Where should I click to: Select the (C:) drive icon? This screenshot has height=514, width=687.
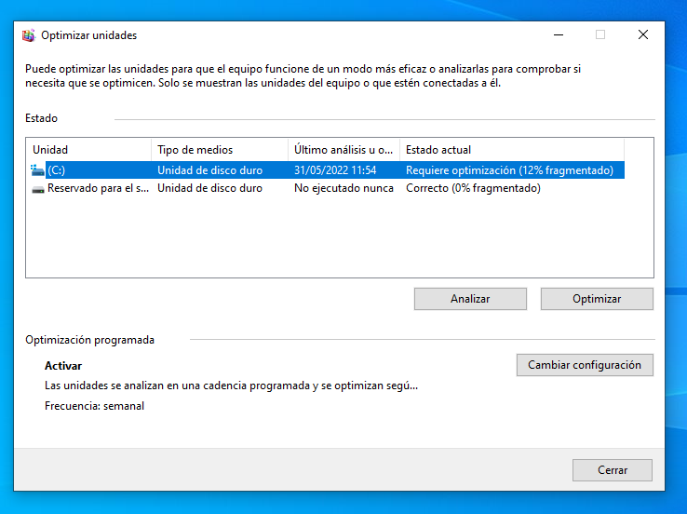coord(37,170)
